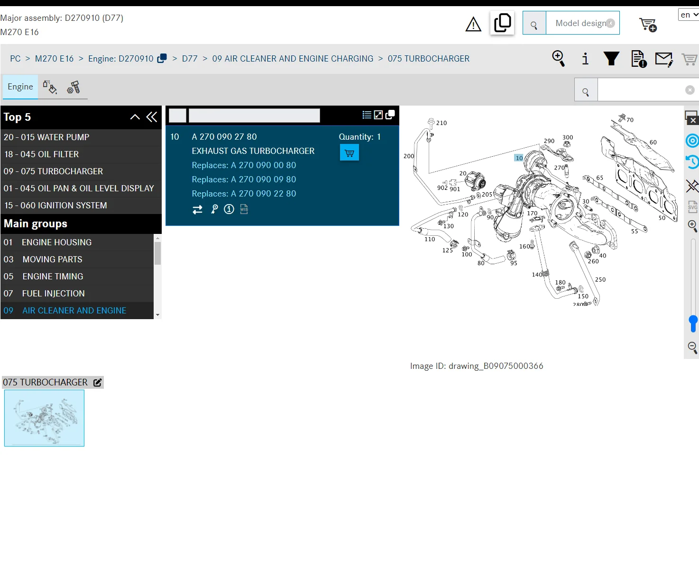Select main group 03 MOVING PARTS
Viewport: 699px width, 572px height.
77,259
